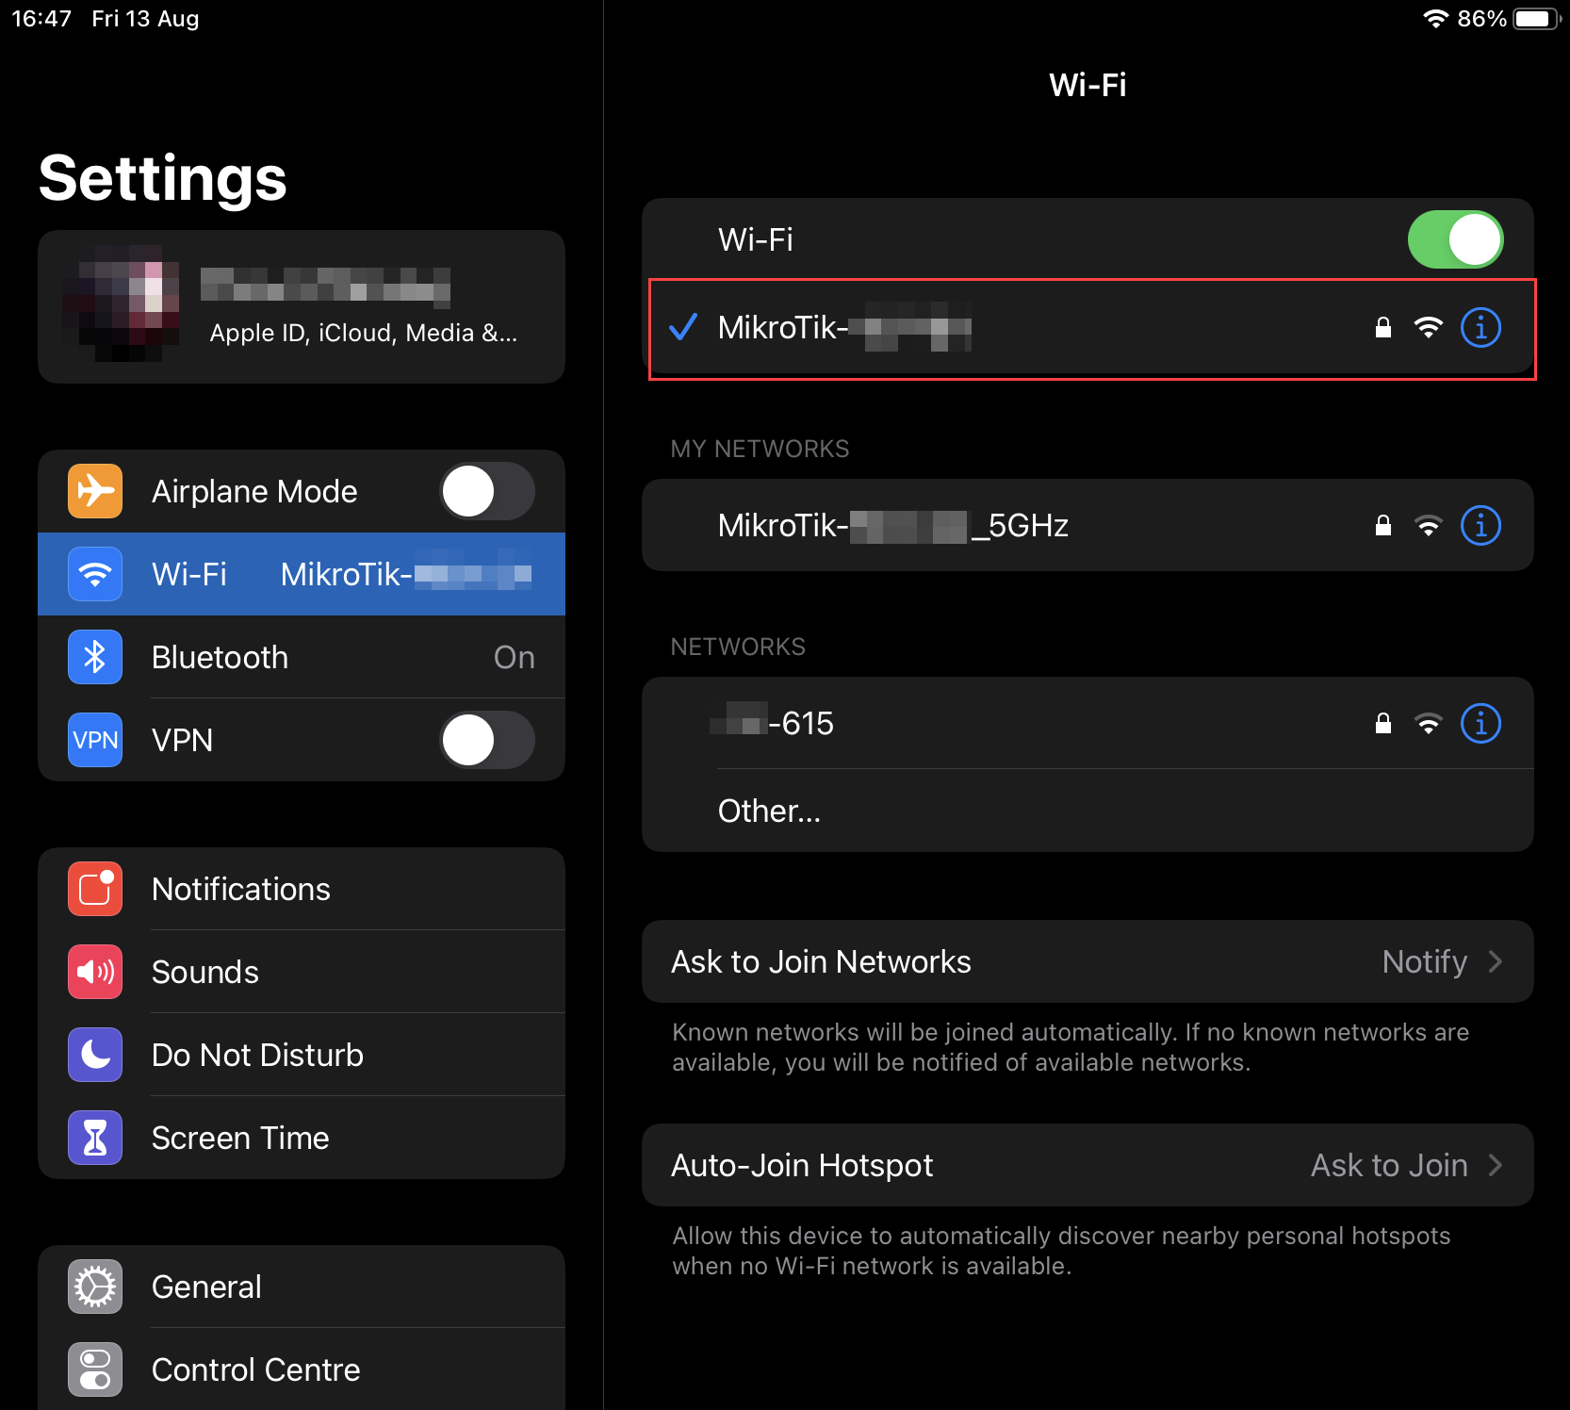
Task: Open Apple ID, iCloud, Media account card
Action: click(x=302, y=306)
